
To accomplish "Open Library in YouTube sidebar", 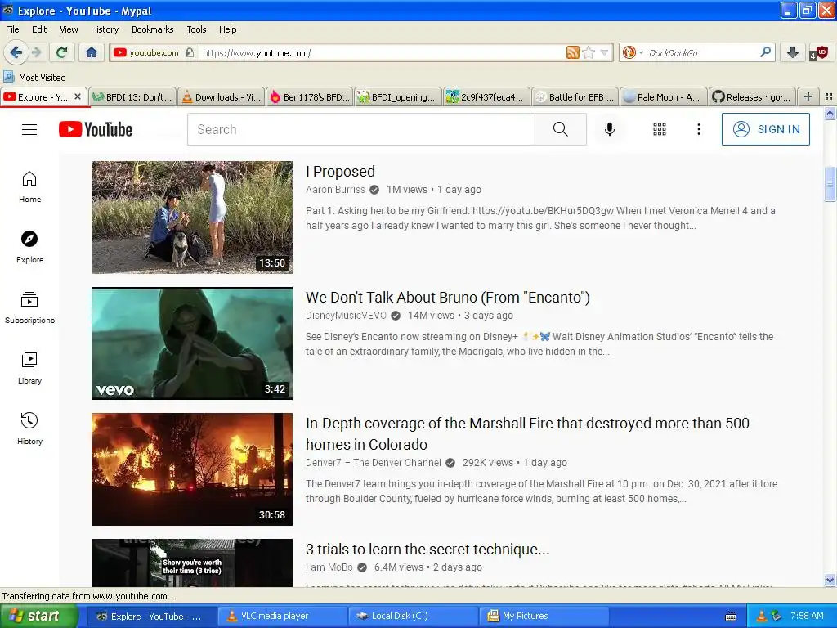I will [29, 368].
